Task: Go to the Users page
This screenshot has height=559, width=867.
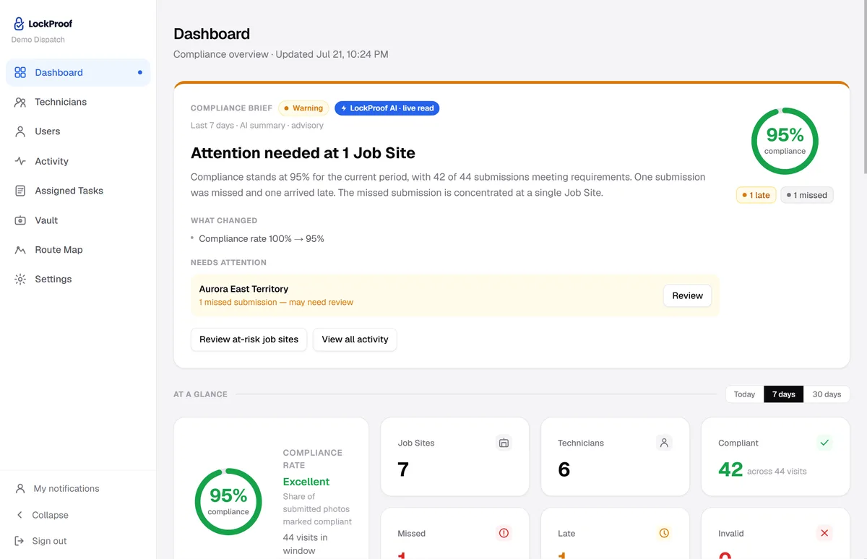Action: (78, 131)
